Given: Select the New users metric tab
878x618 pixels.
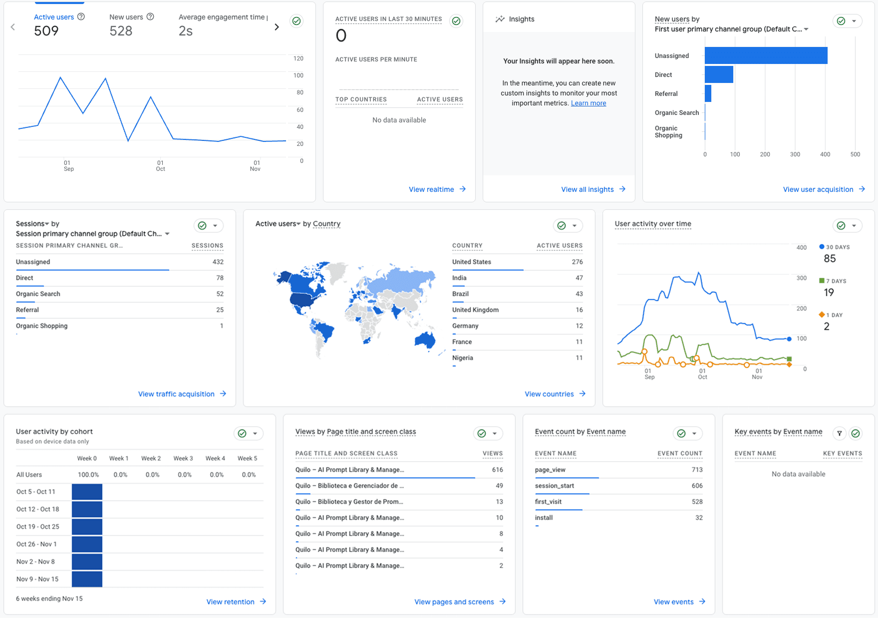Looking at the screenshot, I should click(132, 25).
